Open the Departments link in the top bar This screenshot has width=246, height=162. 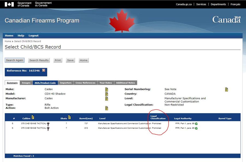(x=218, y=4)
